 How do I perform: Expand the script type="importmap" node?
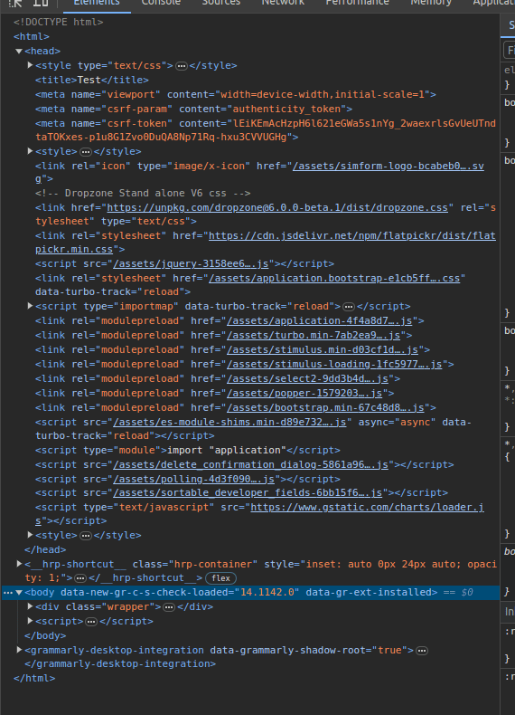pyautogui.click(x=30, y=306)
